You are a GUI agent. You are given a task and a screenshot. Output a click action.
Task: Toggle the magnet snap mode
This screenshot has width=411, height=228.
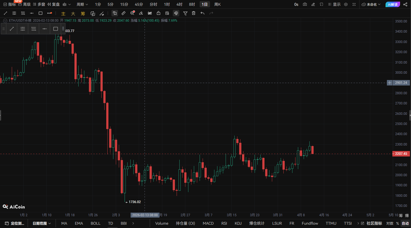point(176,13)
